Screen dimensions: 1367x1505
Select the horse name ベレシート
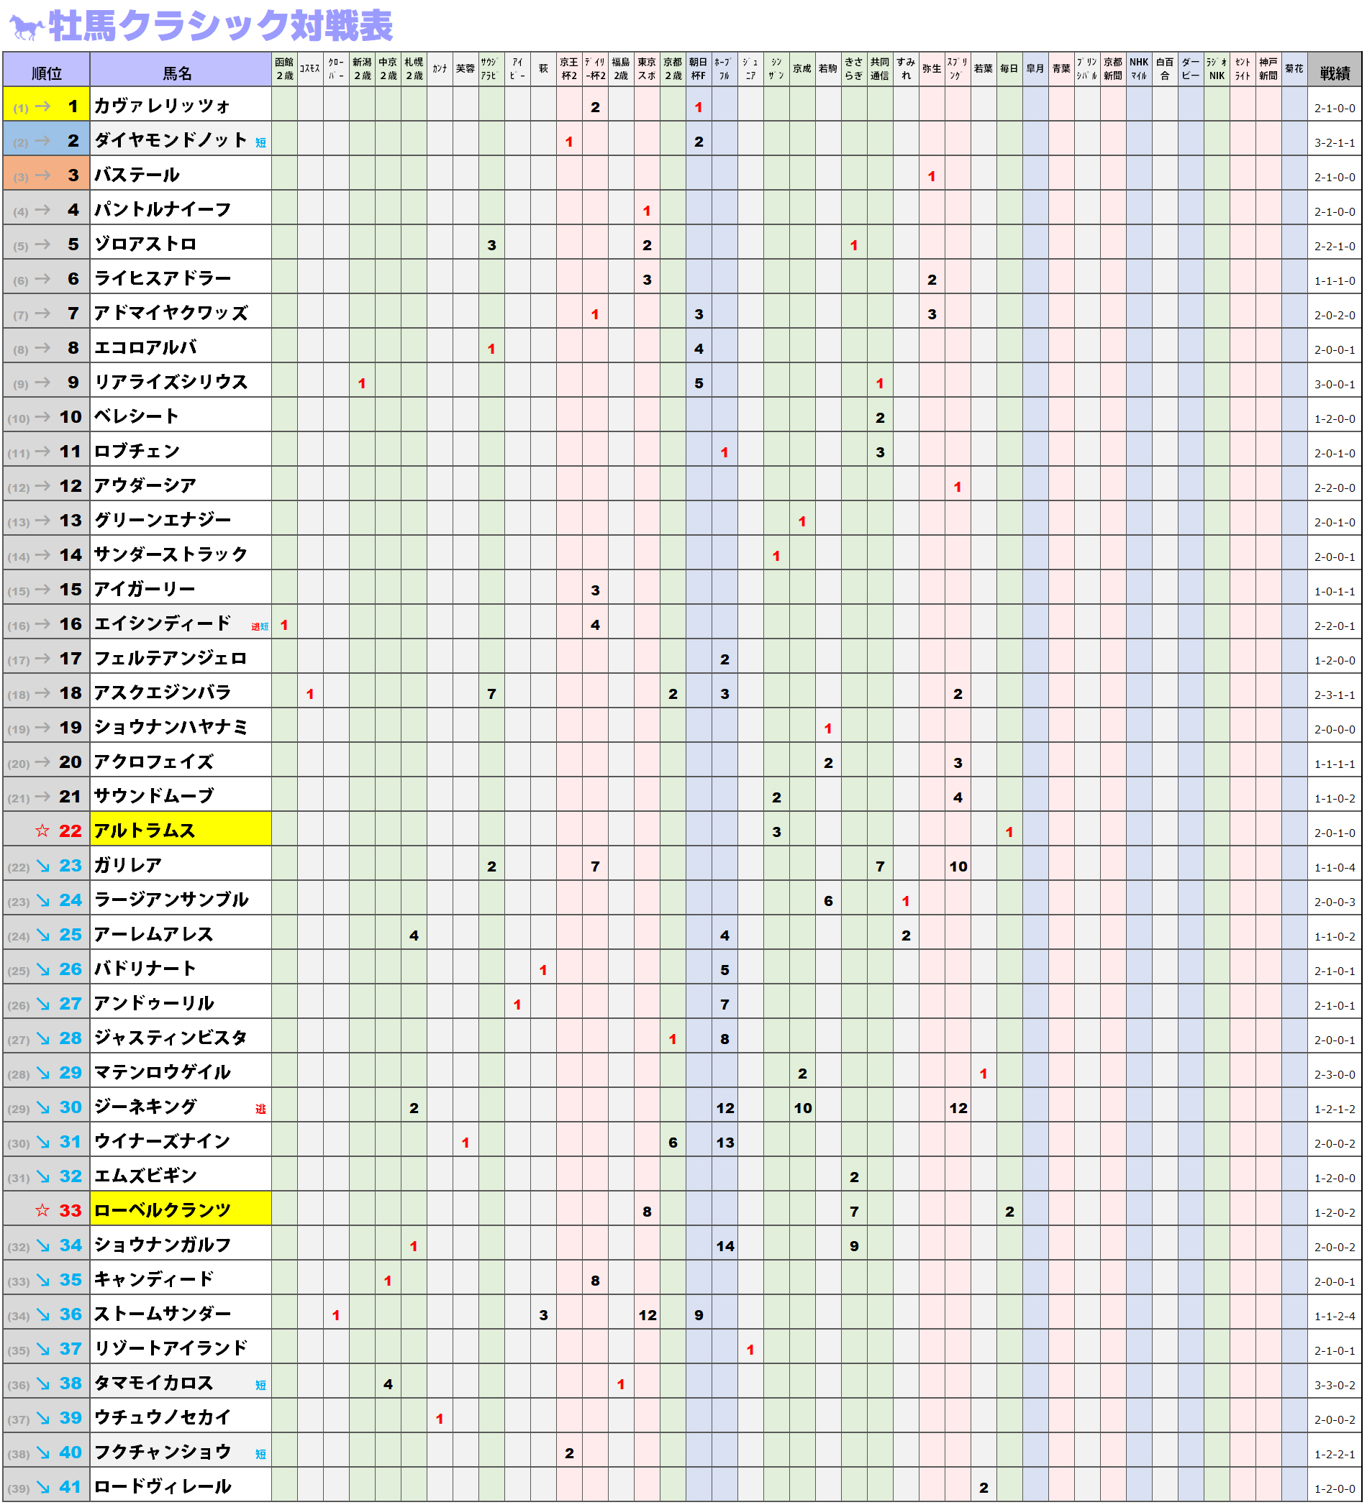pos(137,416)
